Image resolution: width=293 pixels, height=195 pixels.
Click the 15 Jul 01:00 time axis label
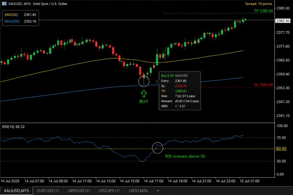point(249,181)
